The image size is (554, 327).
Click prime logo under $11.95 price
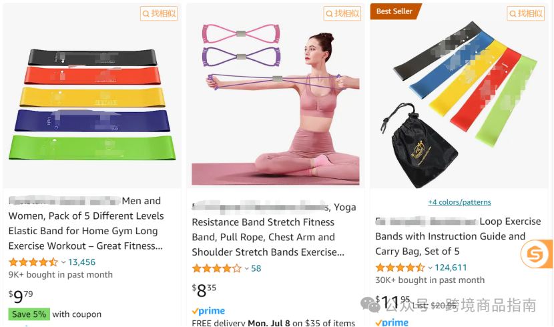point(392,322)
